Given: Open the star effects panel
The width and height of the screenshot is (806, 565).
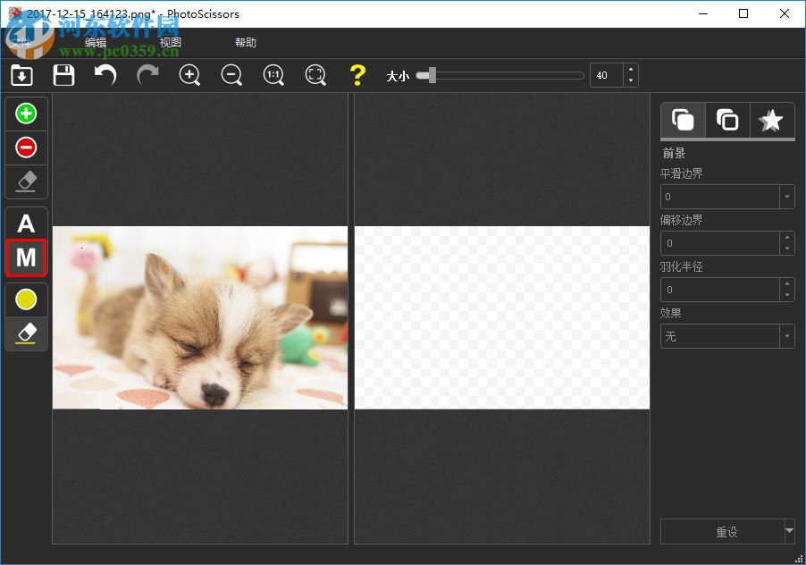Looking at the screenshot, I should (771, 119).
